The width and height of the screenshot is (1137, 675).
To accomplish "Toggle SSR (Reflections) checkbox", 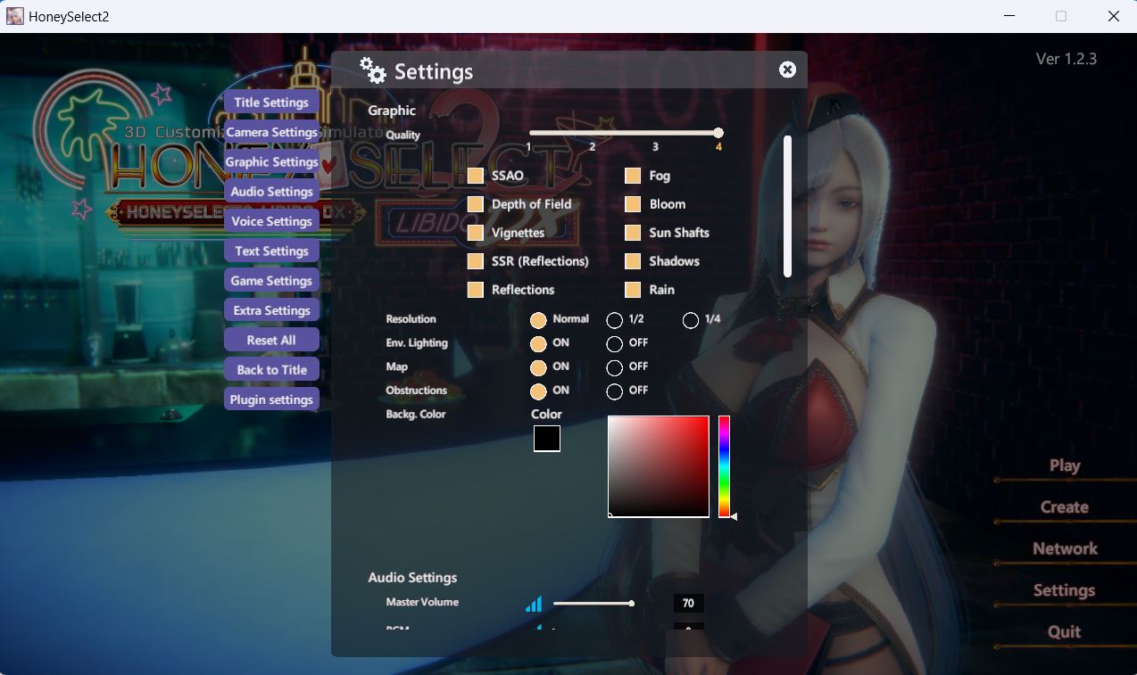I will pos(476,261).
